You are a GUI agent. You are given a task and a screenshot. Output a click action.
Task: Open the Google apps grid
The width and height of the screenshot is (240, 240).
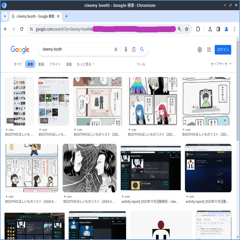point(209,50)
